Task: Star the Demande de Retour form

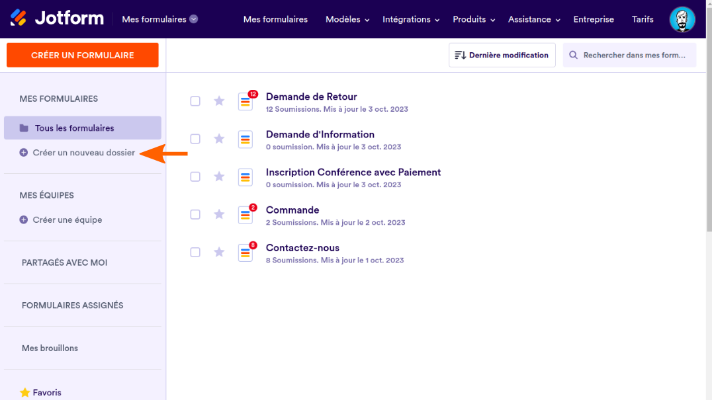Action: click(x=219, y=100)
